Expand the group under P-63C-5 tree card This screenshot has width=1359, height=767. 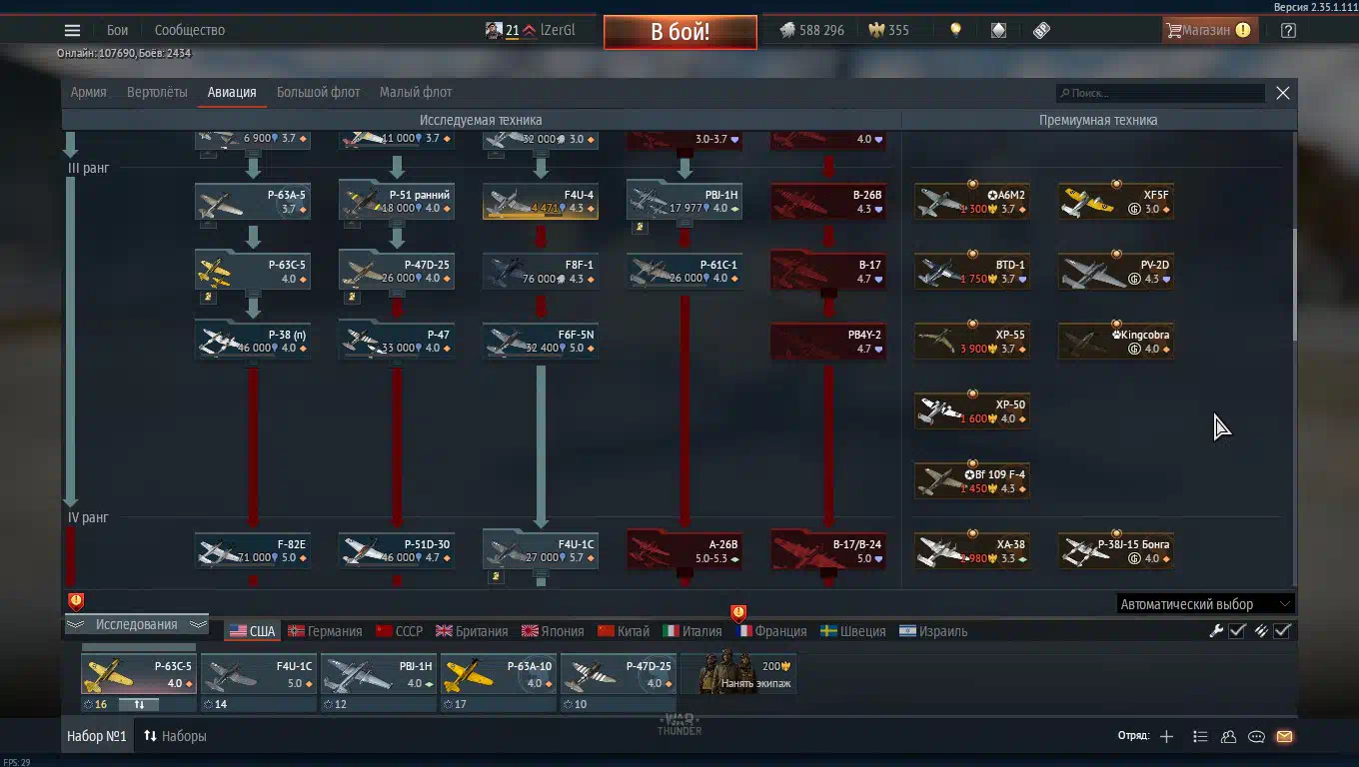[210, 297]
